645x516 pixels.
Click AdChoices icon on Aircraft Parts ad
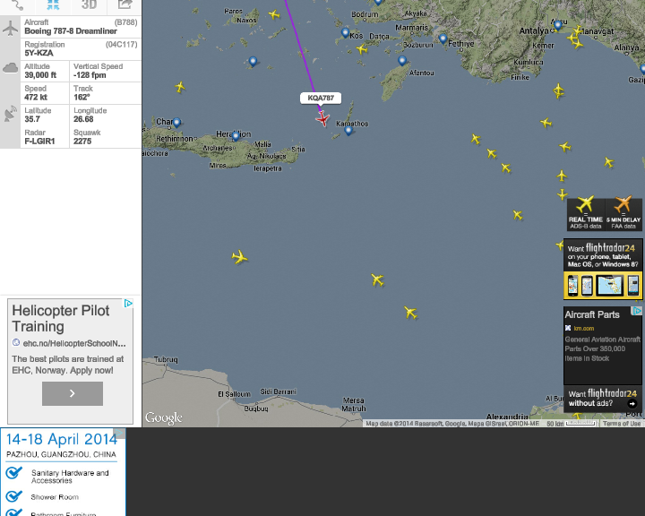(x=637, y=311)
